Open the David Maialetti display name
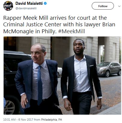This screenshot has height=123, width=122. click(29, 4)
